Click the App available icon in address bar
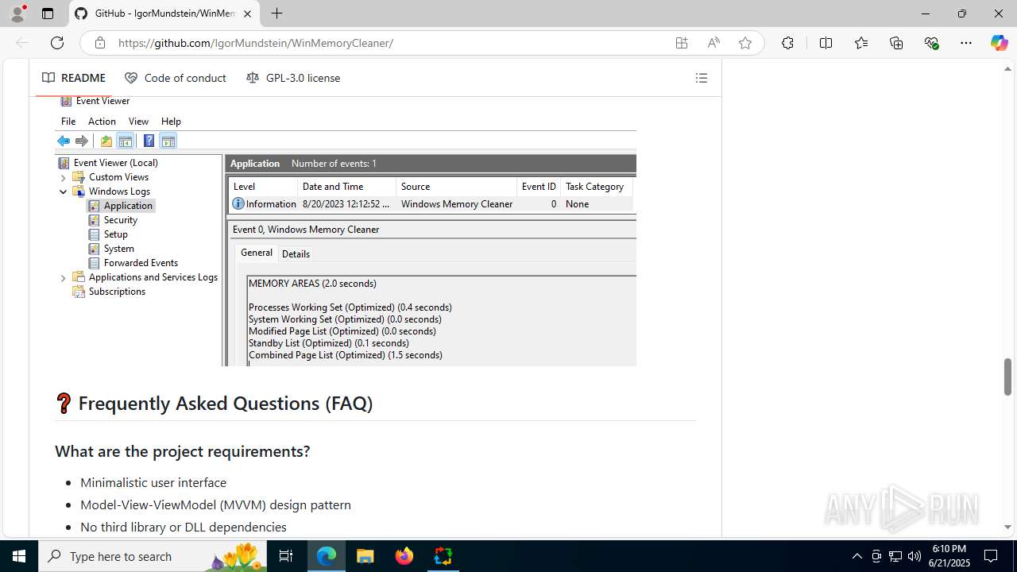Image resolution: width=1017 pixels, height=572 pixels. 682,43
